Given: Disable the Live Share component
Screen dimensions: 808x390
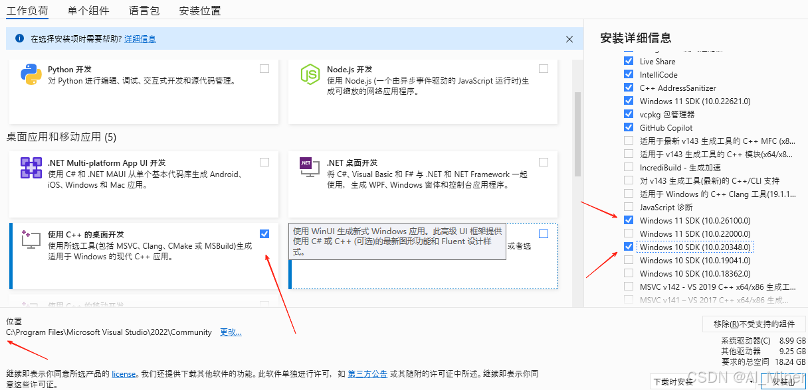Looking at the screenshot, I should [629, 61].
